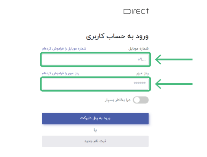Viewport: 207px width, 157px height.
Task: Click the 'ورود به پنل دایرکت' login button
Action: [95, 118]
